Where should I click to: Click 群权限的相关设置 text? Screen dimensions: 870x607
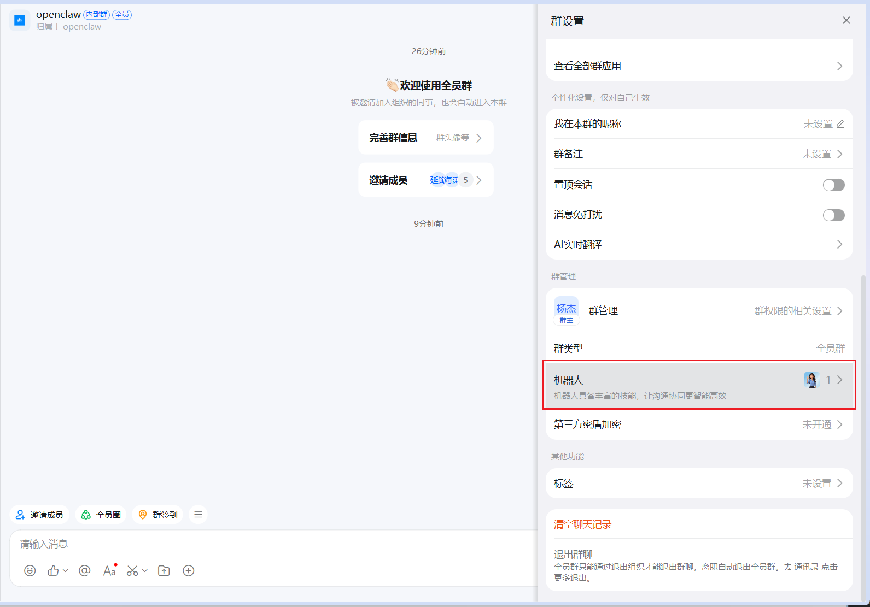tap(793, 311)
